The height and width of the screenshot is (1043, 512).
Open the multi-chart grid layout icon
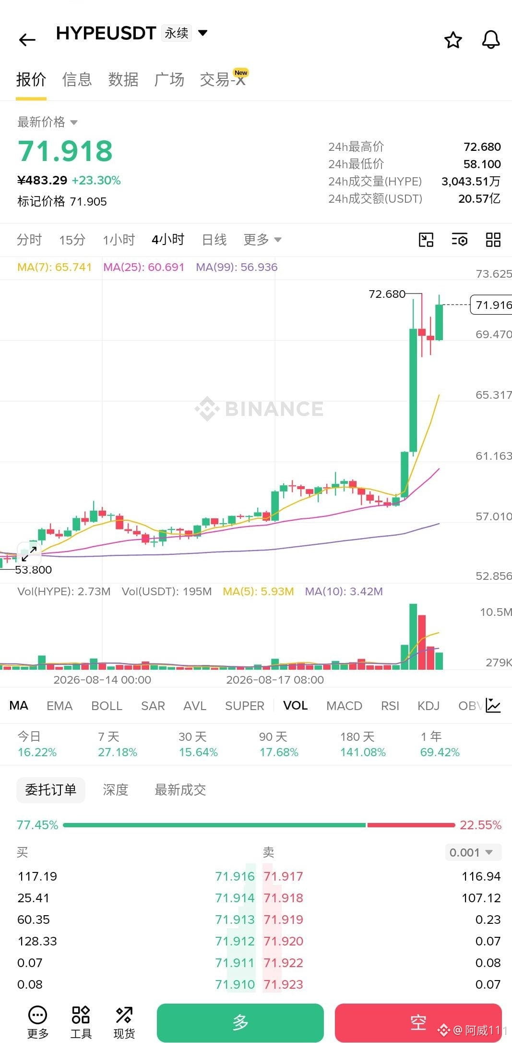pos(493,239)
